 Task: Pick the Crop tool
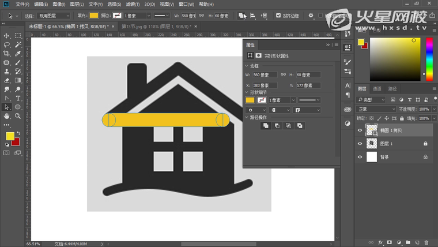pos(7,53)
